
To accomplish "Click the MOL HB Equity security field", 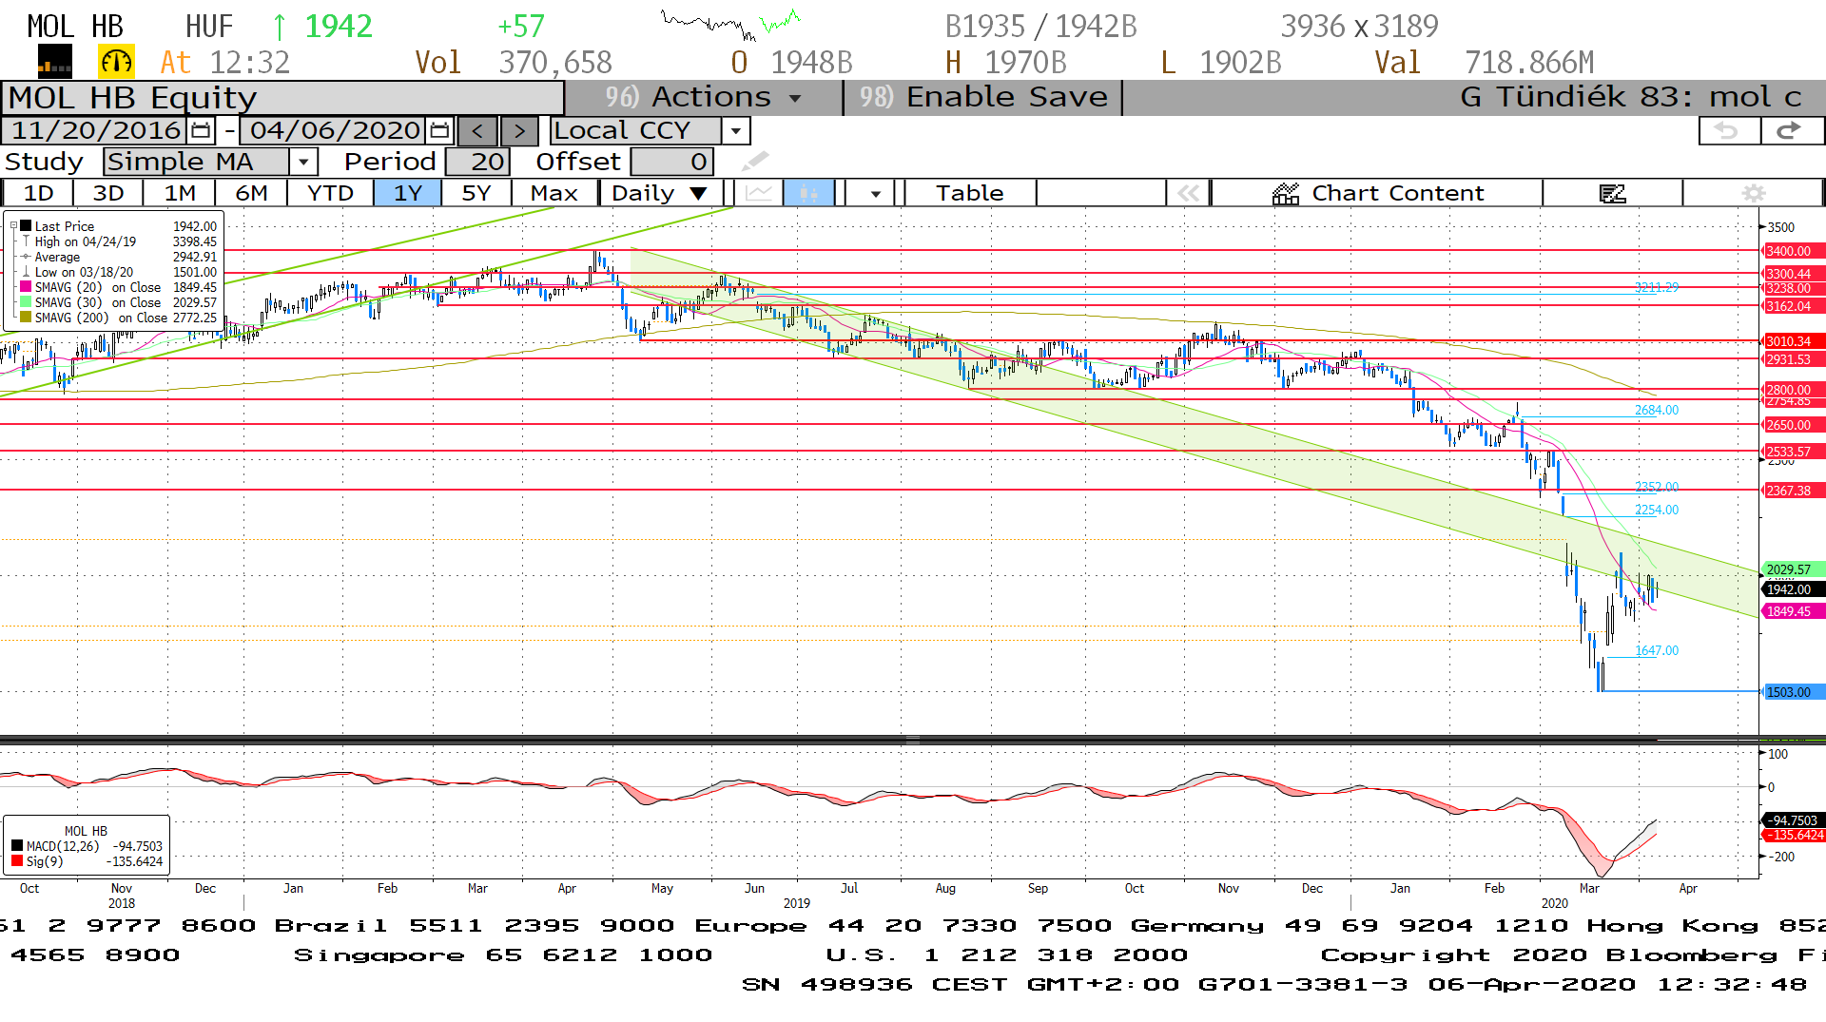I will click(283, 97).
